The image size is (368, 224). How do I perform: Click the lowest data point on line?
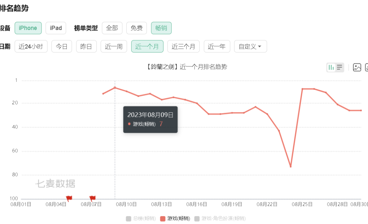[291, 166]
